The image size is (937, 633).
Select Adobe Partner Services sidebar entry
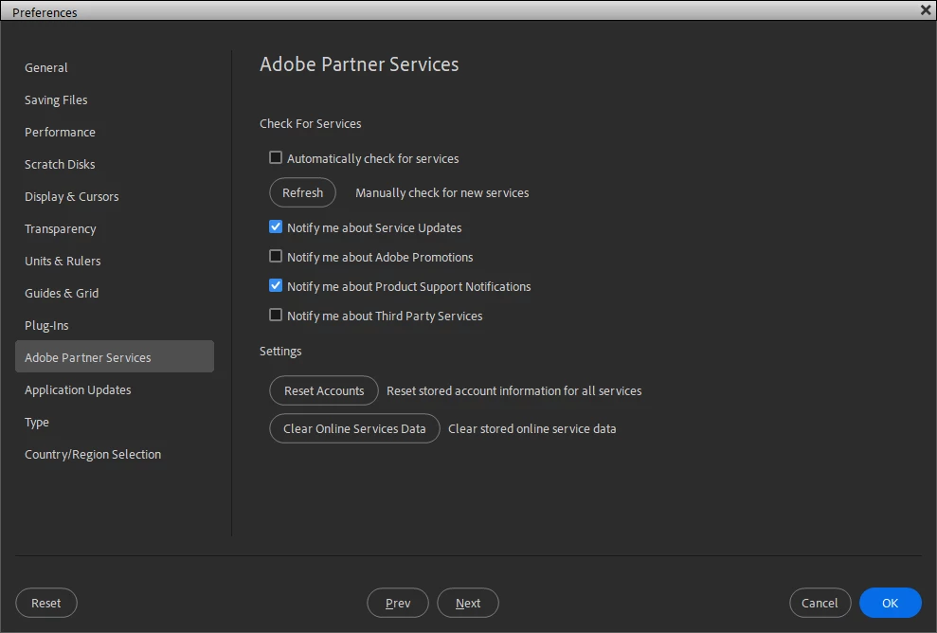pyautogui.click(x=114, y=357)
